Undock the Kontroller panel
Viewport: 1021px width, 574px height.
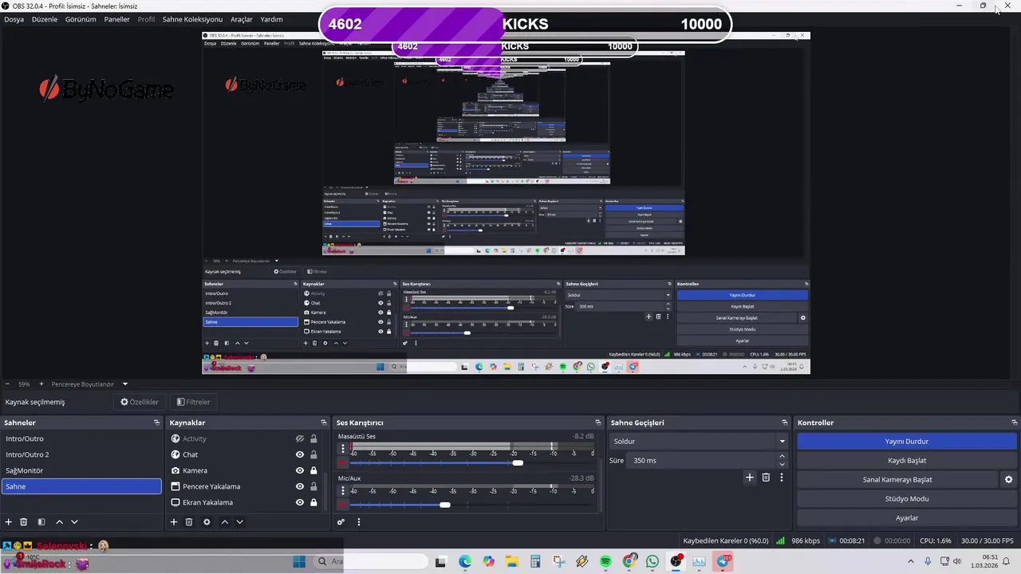point(1015,423)
